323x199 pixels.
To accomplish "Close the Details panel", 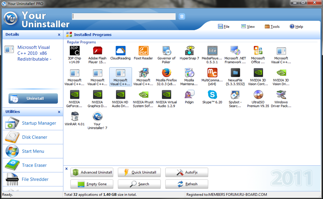I will [x=59, y=35].
